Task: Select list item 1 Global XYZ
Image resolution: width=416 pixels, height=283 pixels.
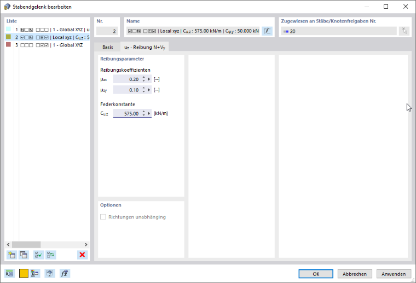Action: (x=48, y=30)
